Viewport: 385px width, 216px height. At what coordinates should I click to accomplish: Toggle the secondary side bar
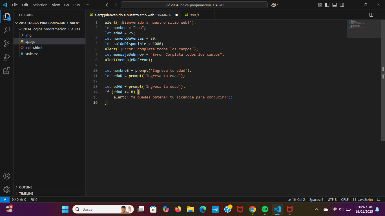(x=342, y=5)
